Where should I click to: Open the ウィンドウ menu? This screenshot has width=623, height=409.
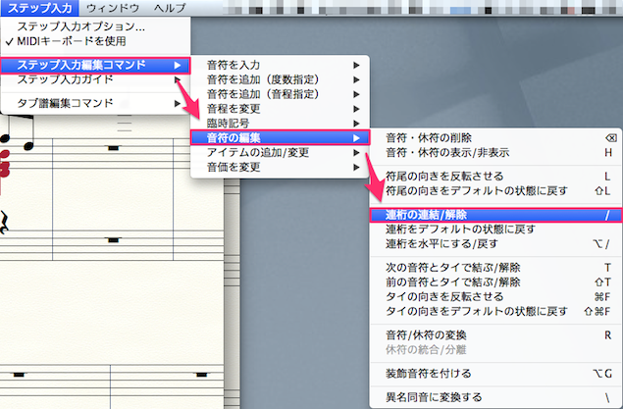pyautogui.click(x=113, y=8)
